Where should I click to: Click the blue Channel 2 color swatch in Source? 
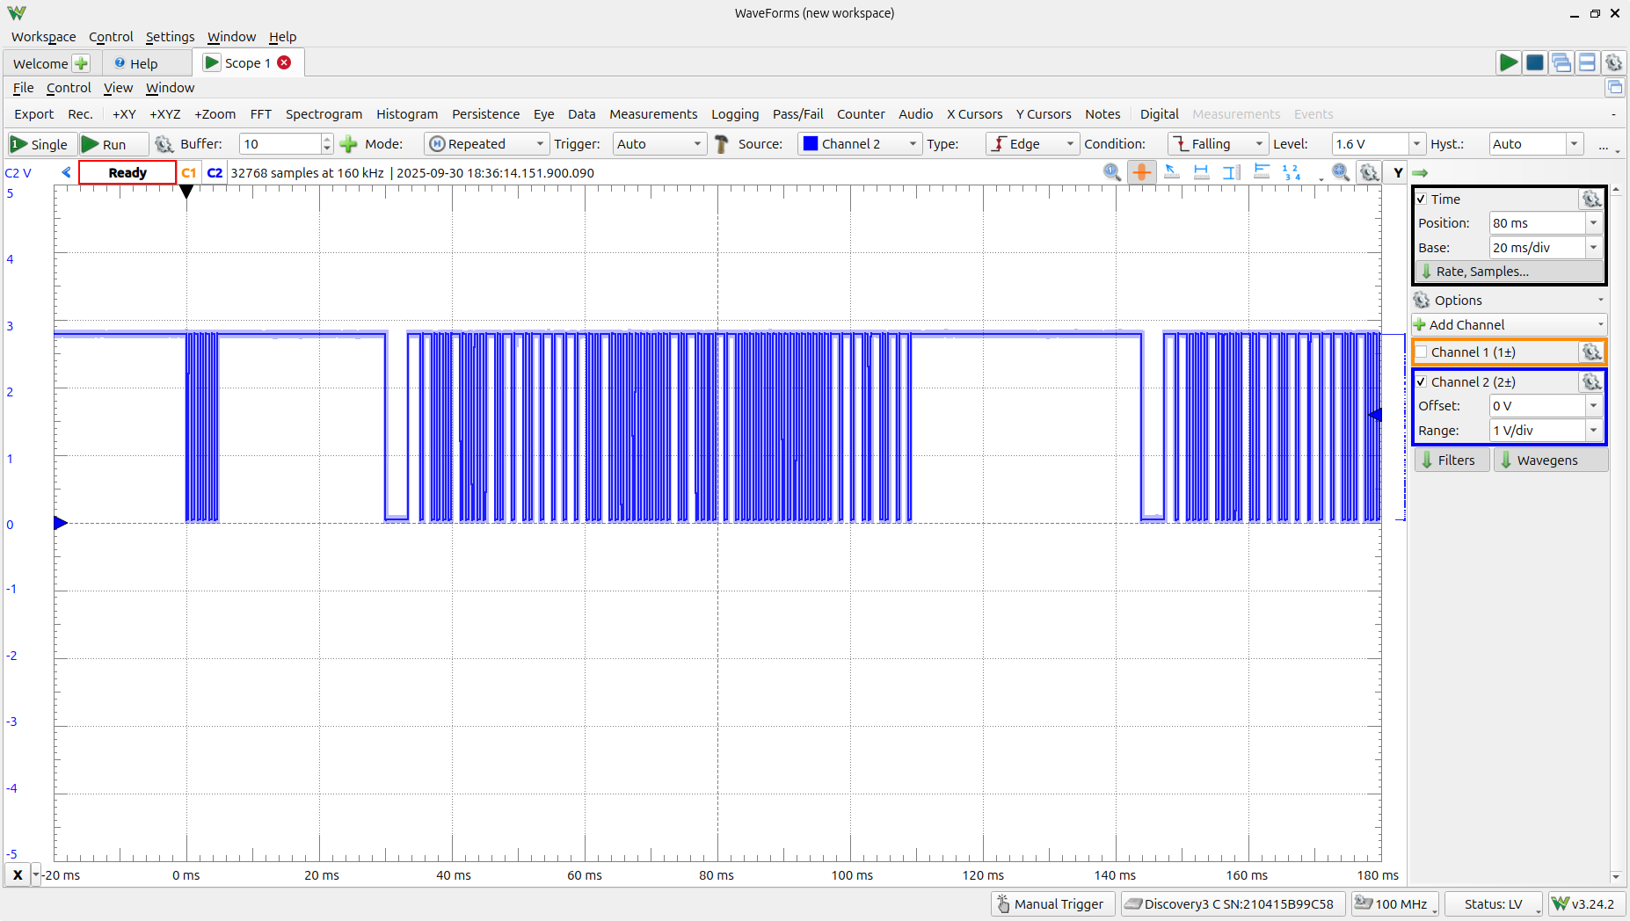[x=811, y=144]
